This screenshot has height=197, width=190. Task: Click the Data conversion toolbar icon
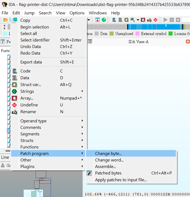(120, 20)
